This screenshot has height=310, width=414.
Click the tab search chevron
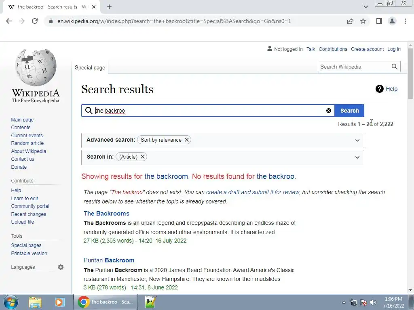[x=365, y=7]
